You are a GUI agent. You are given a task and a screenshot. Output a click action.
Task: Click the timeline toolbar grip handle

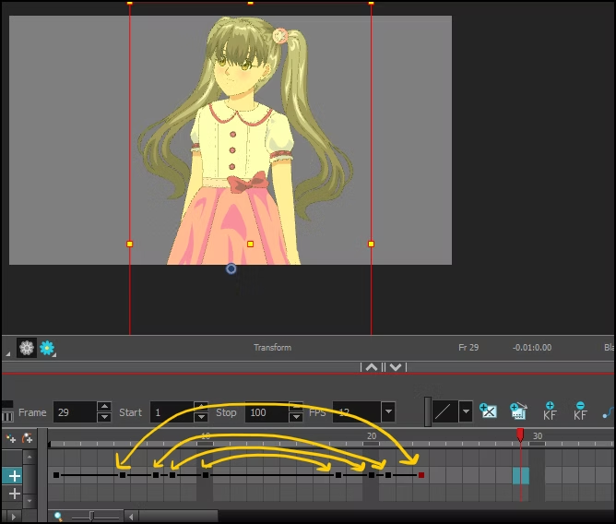tap(428, 411)
